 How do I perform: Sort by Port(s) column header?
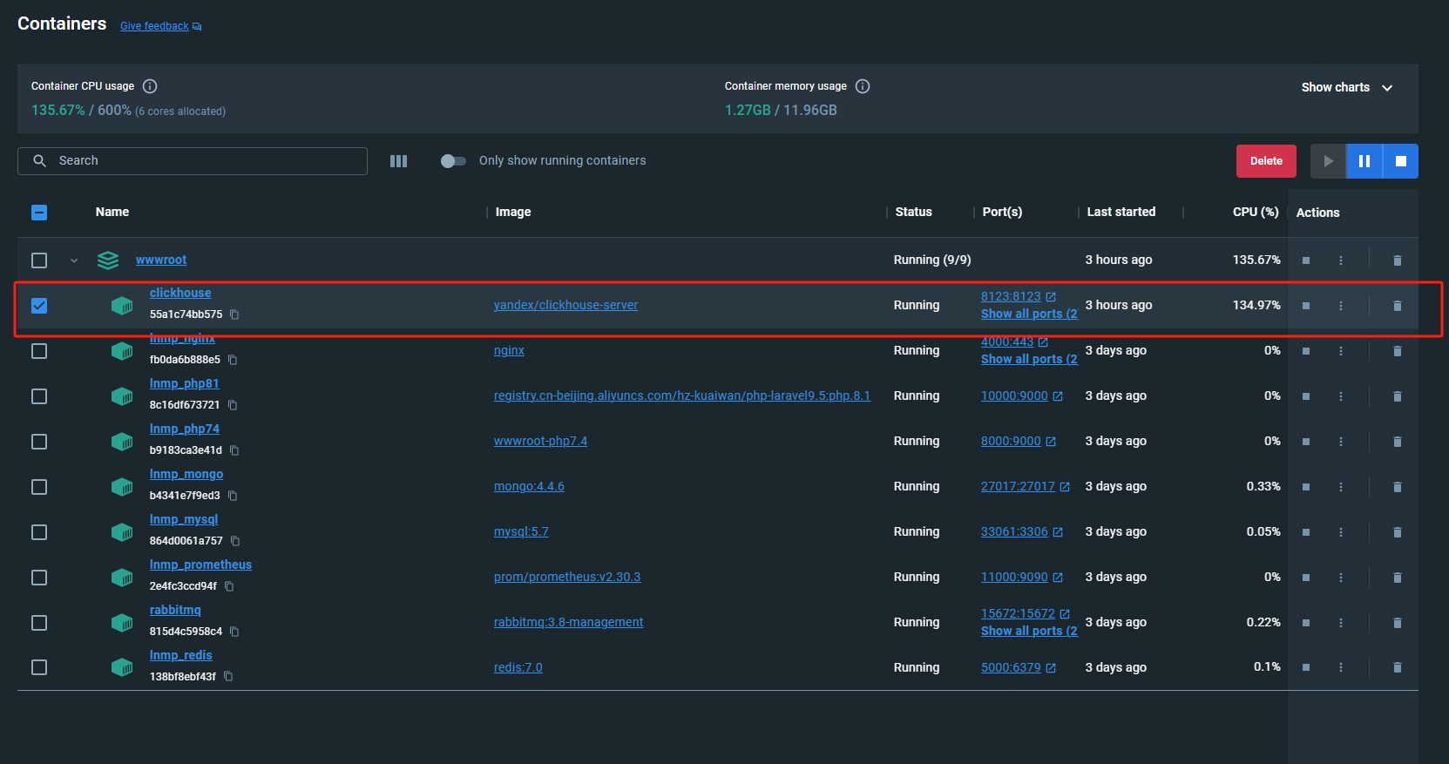pyautogui.click(x=1002, y=213)
